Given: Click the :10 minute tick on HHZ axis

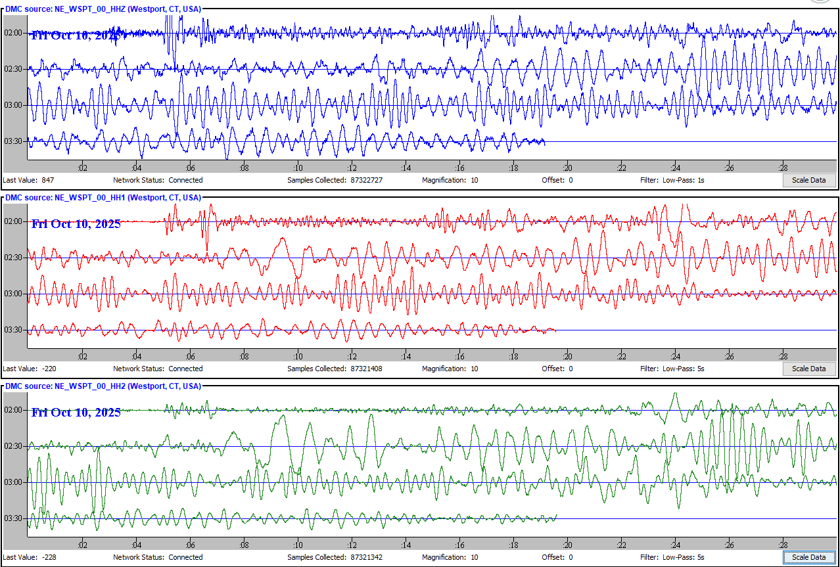Looking at the screenshot, I should coord(298,168).
